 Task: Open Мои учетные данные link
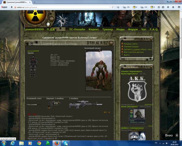133,52
